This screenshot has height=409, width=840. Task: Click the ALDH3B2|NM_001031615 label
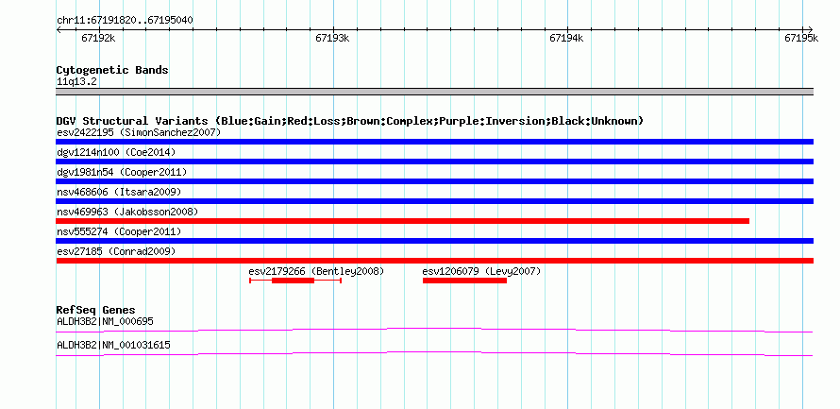click(113, 345)
